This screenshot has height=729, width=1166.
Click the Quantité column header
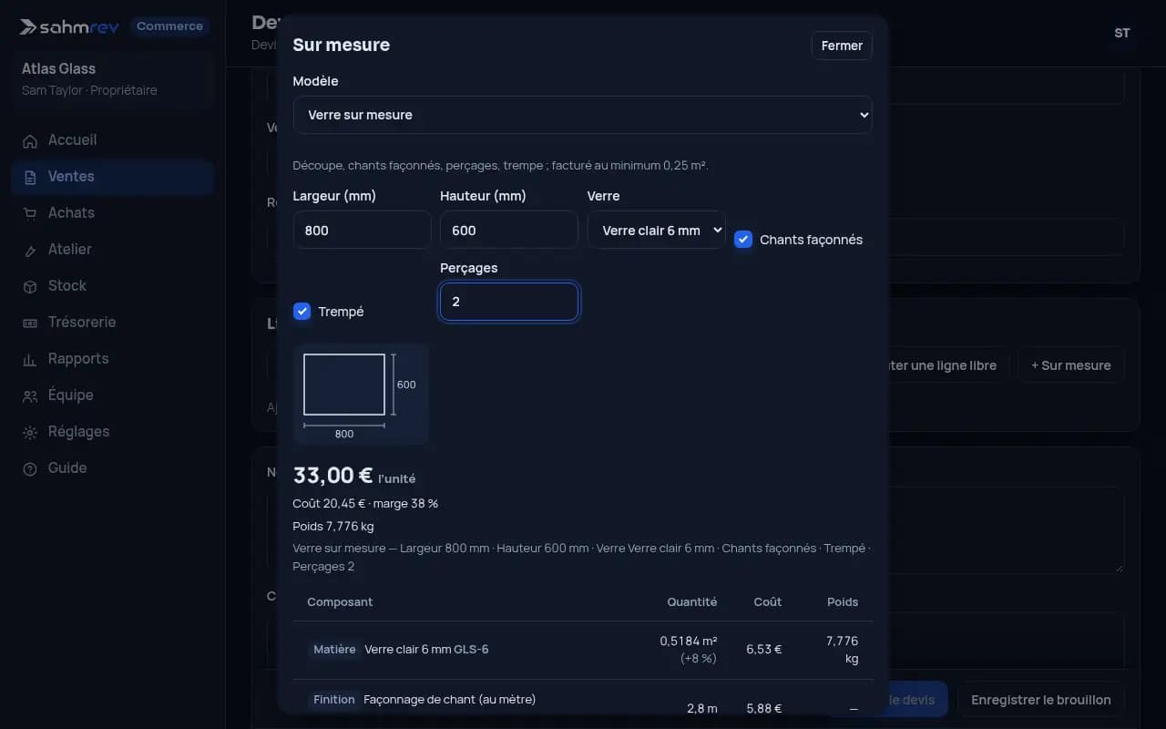pos(691,601)
